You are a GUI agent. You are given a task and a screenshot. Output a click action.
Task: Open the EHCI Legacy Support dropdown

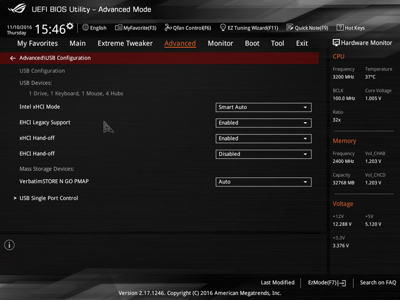(263, 123)
